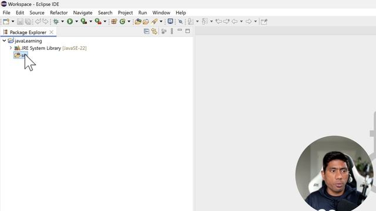Open the Coverage dropdown arrow
This screenshot has height=211, width=376.
tap(90, 22)
